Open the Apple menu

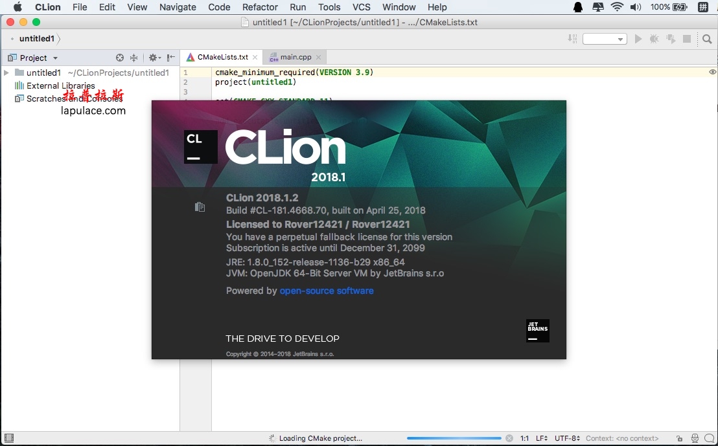tap(17, 7)
